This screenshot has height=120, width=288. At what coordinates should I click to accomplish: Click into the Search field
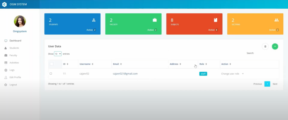267,53
